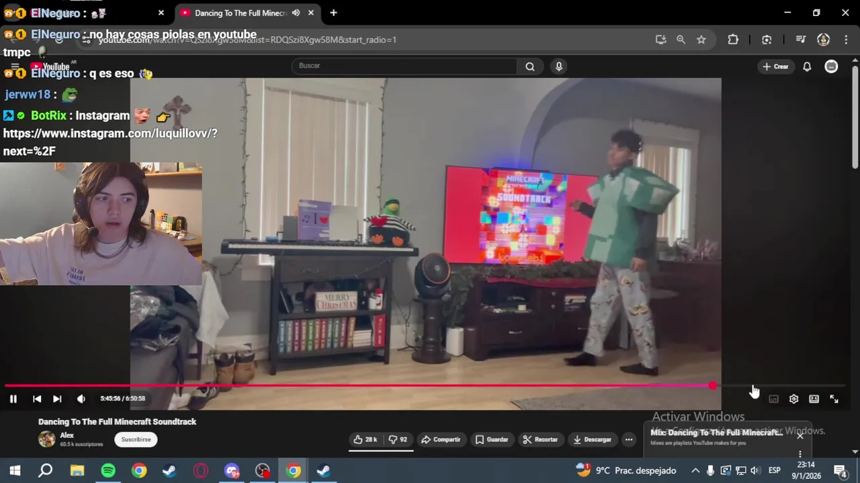Subscribe with the Suscribirse button

tap(136, 439)
